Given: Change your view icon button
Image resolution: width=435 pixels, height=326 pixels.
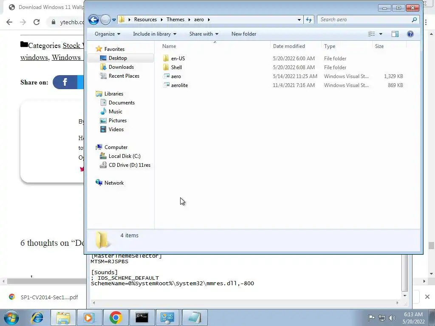Looking at the screenshot, I should [x=371, y=34].
